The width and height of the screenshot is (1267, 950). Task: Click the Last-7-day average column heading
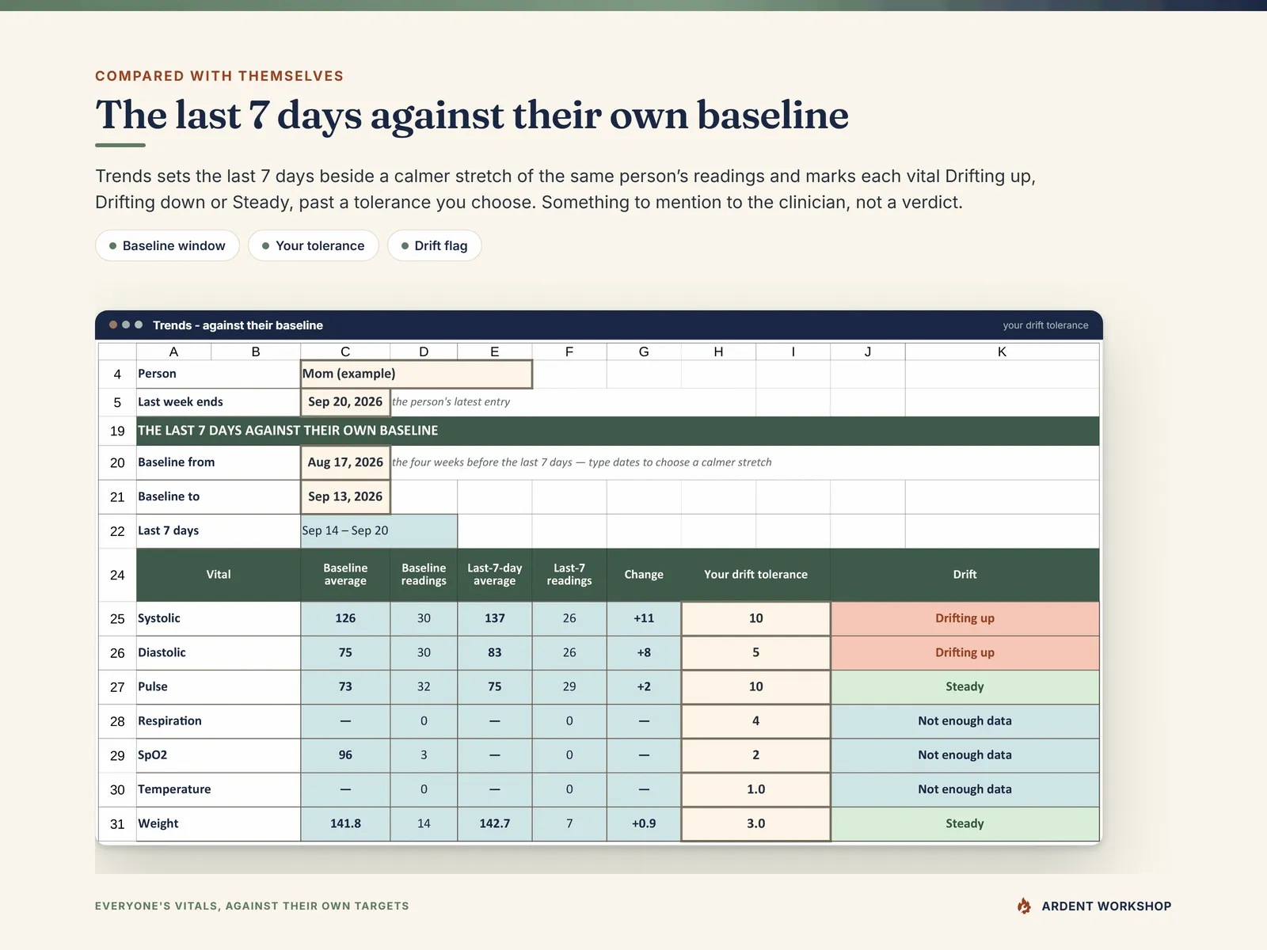click(x=495, y=575)
